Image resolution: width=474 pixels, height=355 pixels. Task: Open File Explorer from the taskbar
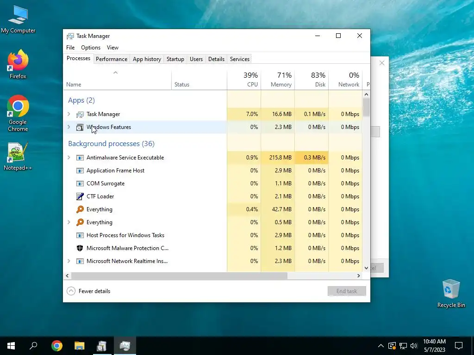click(80, 346)
